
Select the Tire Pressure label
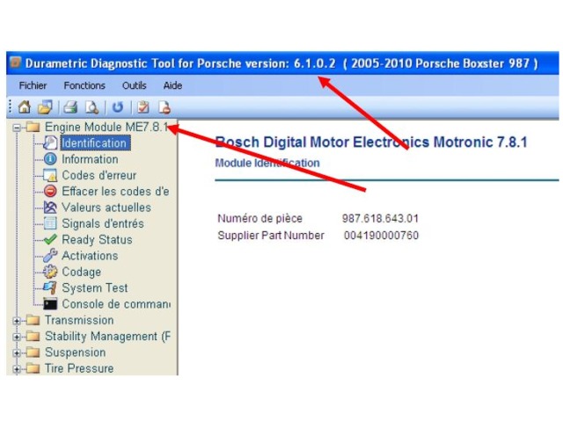[79, 368]
